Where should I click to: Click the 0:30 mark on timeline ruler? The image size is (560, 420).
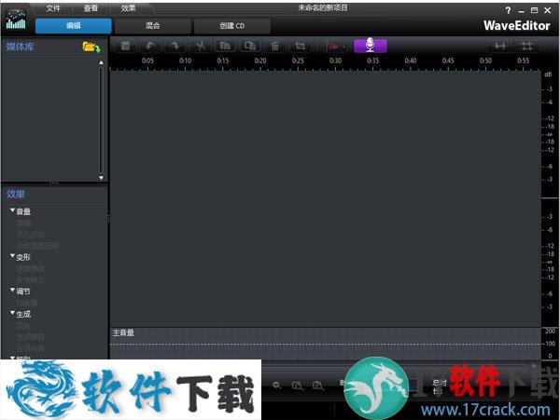coord(335,61)
